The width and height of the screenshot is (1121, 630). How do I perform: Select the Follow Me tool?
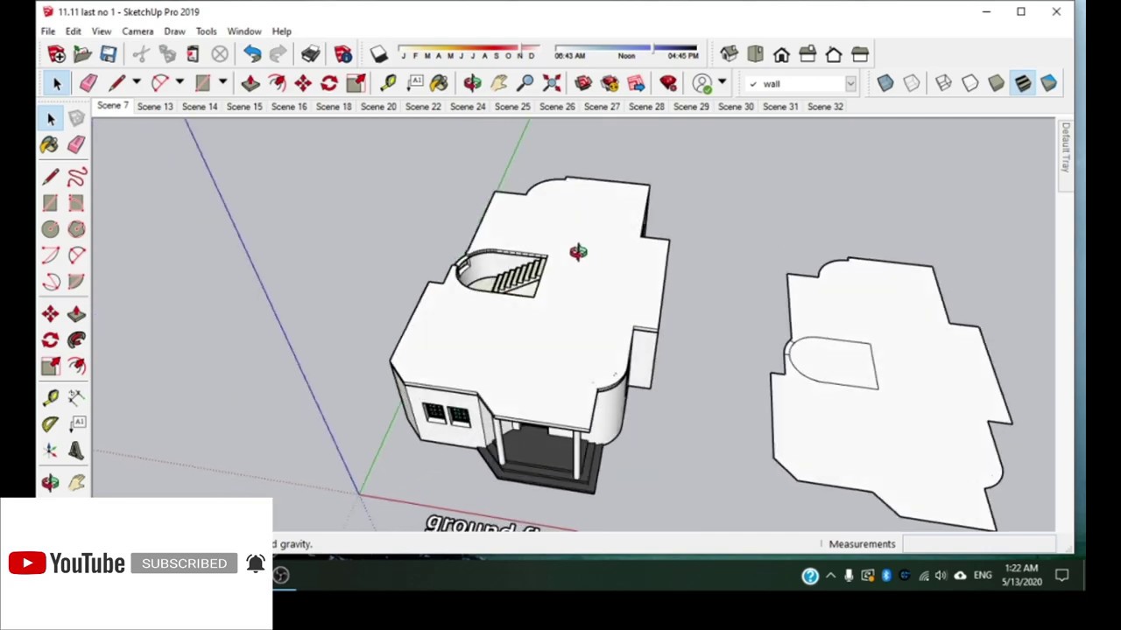click(76, 340)
